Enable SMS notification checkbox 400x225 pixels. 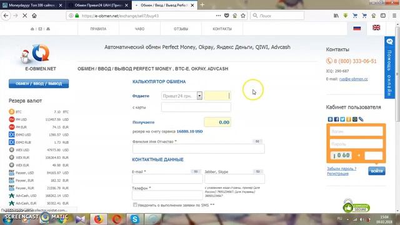click(x=135, y=205)
